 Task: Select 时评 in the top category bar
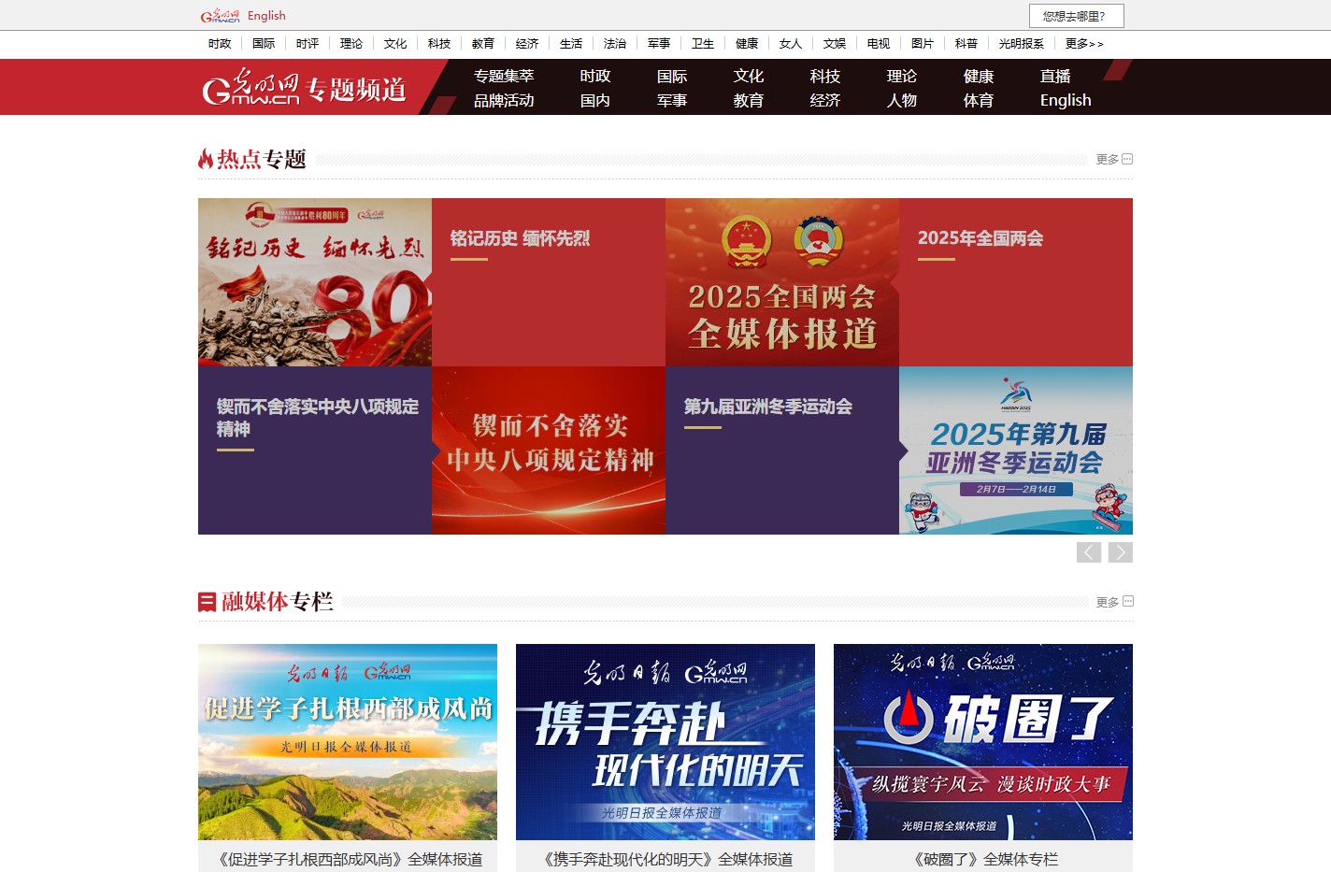(308, 44)
